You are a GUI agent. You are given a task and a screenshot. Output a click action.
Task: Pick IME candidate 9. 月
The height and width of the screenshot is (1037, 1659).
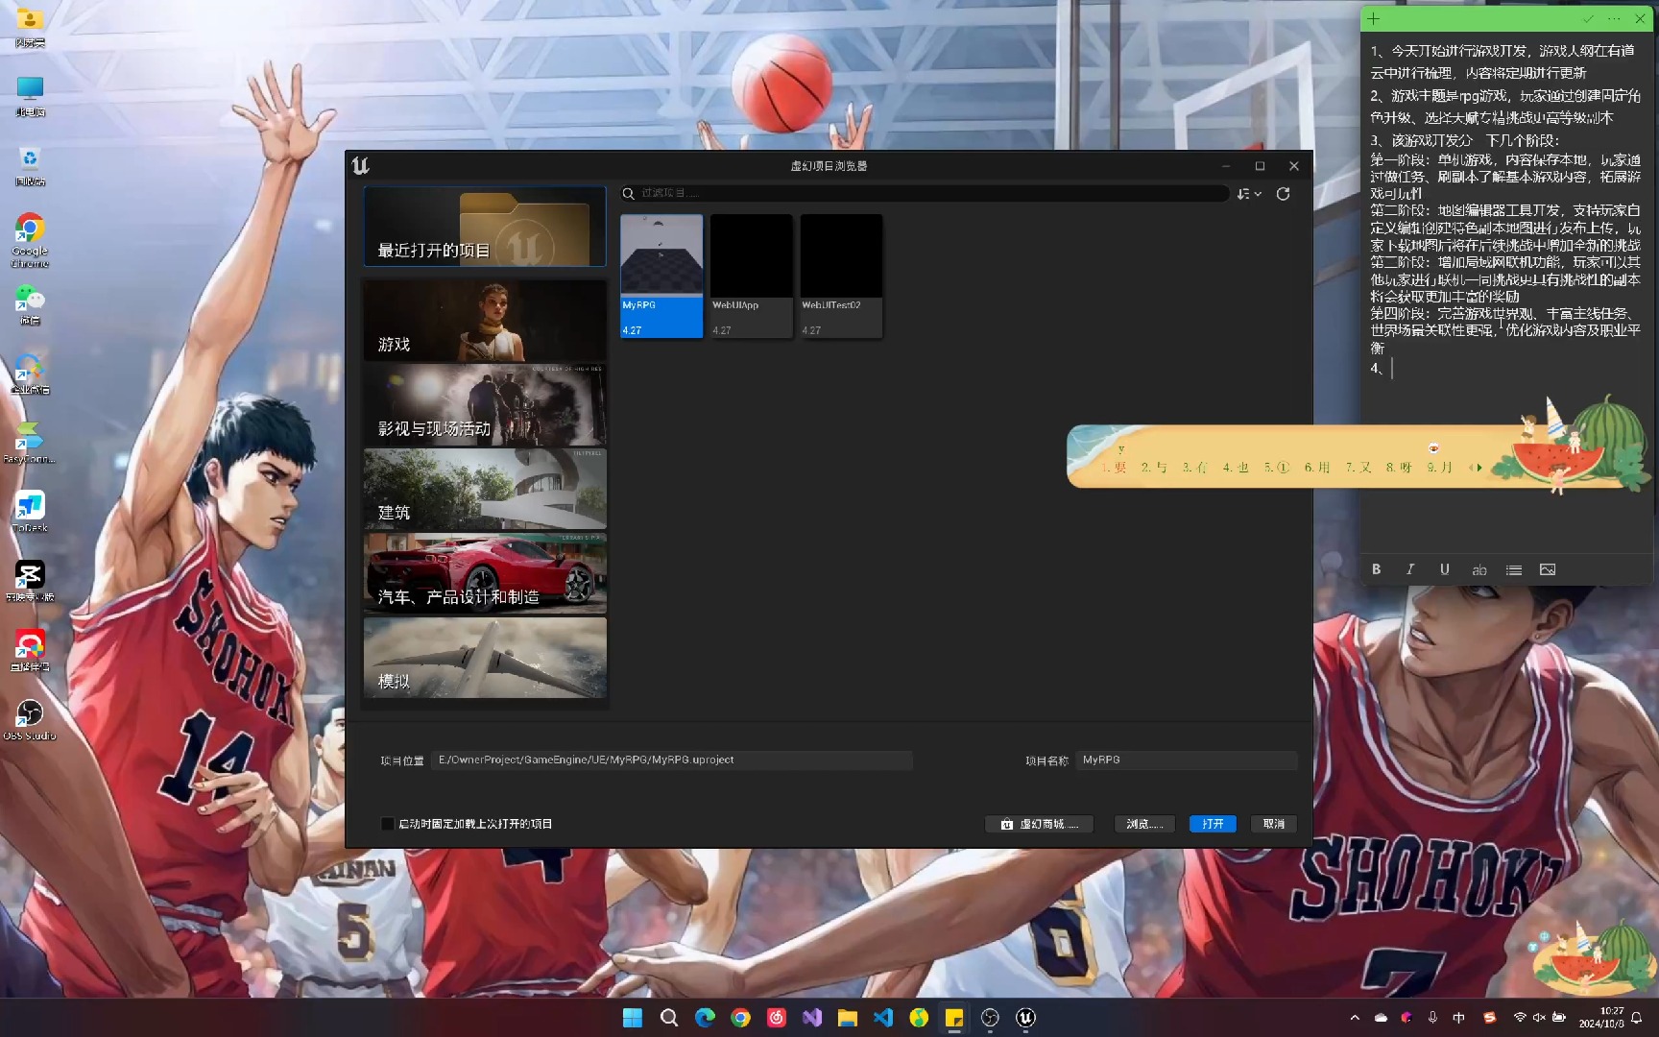(x=1439, y=468)
